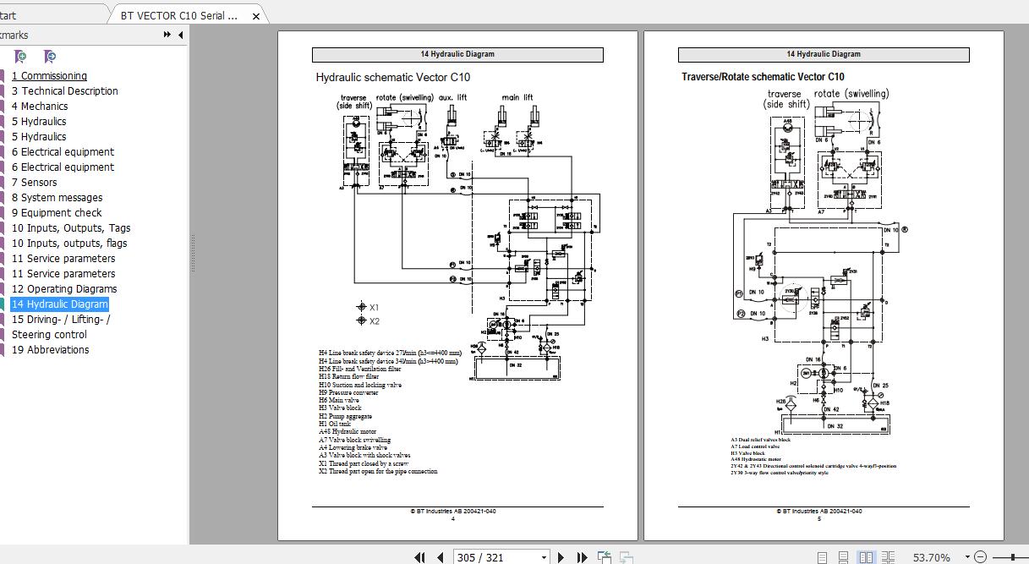Click the Traverse/Rotate schematic Vector C10 heading

pyautogui.click(x=764, y=77)
